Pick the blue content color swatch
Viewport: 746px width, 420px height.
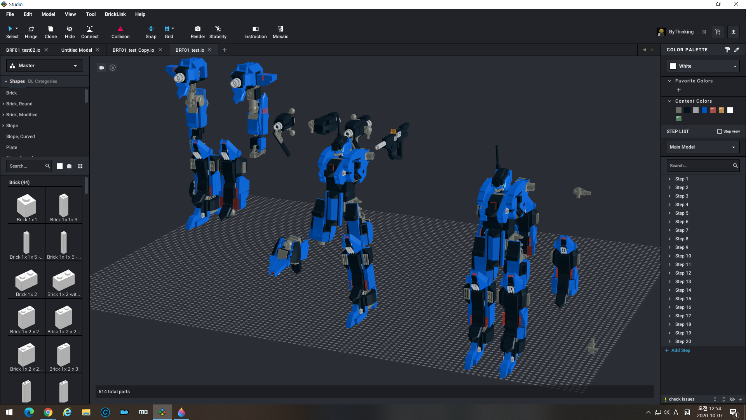(x=704, y=110)
